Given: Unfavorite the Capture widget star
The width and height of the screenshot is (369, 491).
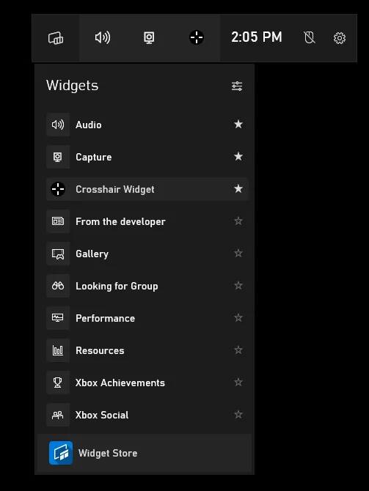Looking at the screenshot, I should point(238,156).
